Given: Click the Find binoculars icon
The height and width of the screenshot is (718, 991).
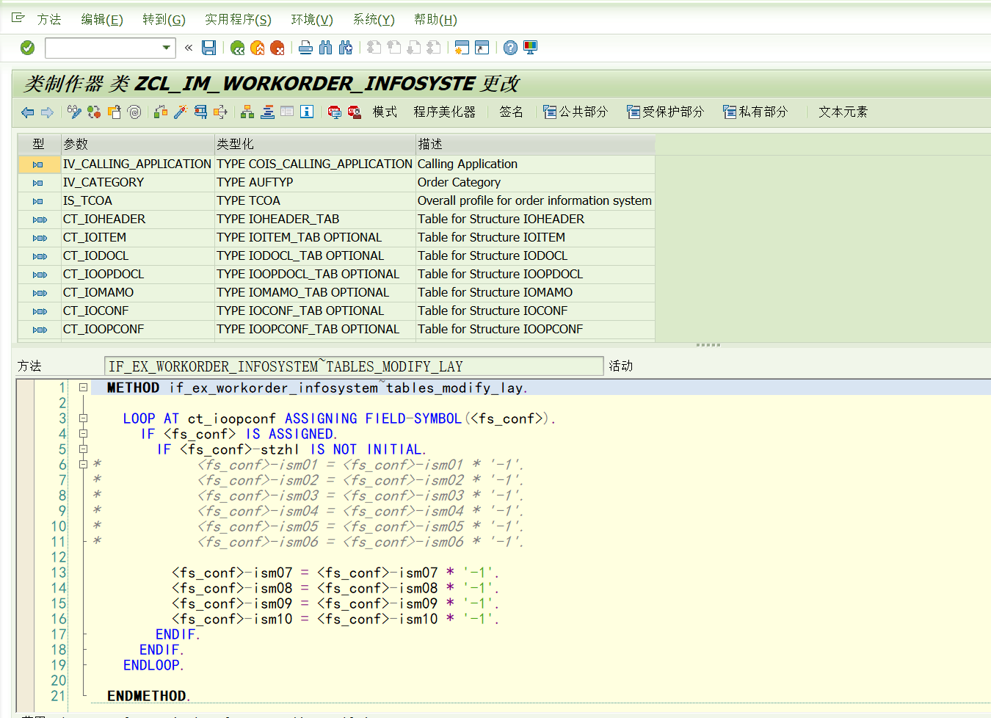Looking at the screenshot, I should tap(326, 48).
